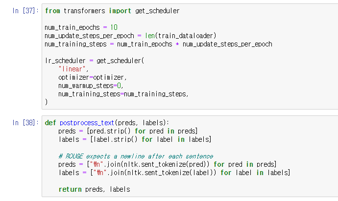Screen dimensions: 338x201
Task: Click the '# ROUGE expects a newline' comment
Action: [136, 156]
